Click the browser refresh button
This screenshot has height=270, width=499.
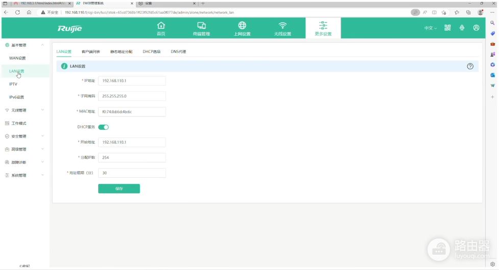click(17, 12)
